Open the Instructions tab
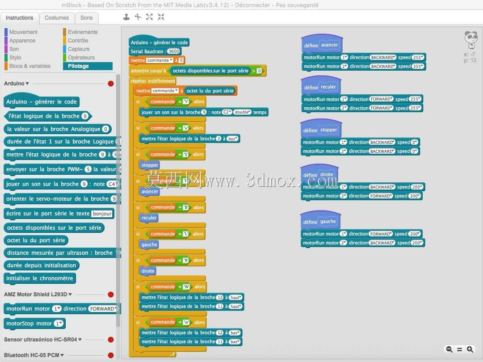The width and height of the screenshot is (483, 362). click(x=19, y=18)
